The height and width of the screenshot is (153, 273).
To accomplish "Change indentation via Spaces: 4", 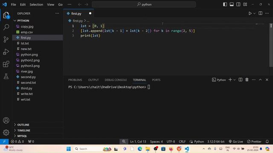I will click(x=156, y=142).
